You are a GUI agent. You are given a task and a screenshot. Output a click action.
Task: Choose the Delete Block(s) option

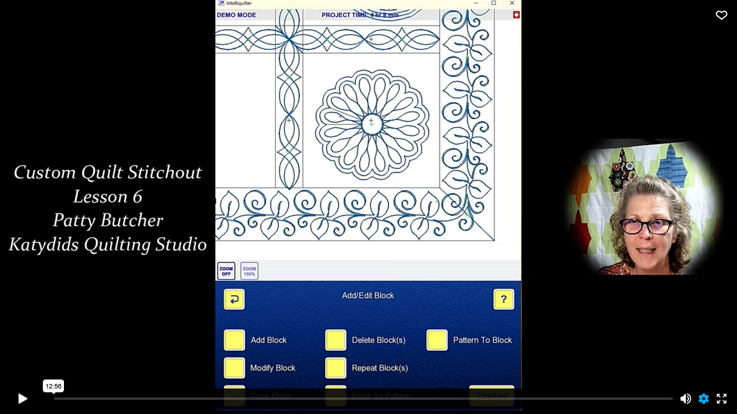336,340
